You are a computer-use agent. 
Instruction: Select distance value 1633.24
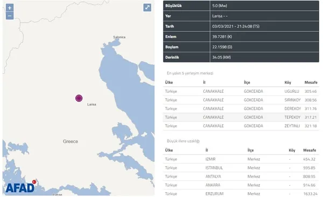[x=310, y=194]
